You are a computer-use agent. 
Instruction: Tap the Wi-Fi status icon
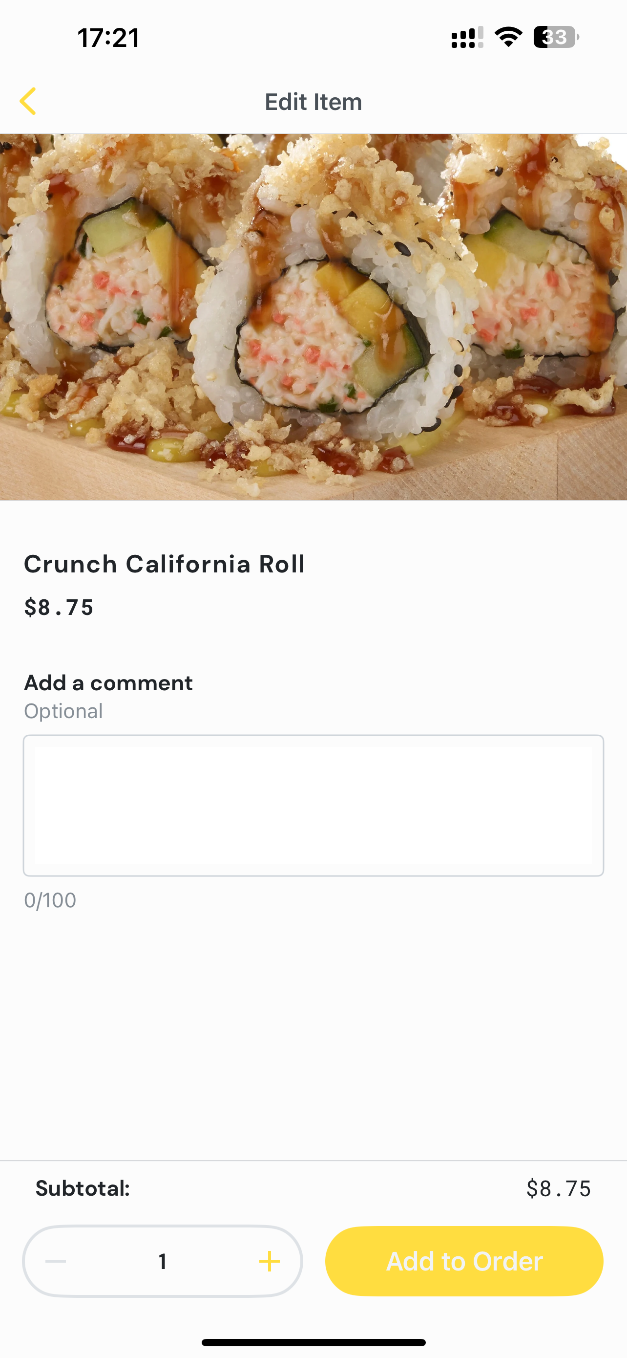508,38
